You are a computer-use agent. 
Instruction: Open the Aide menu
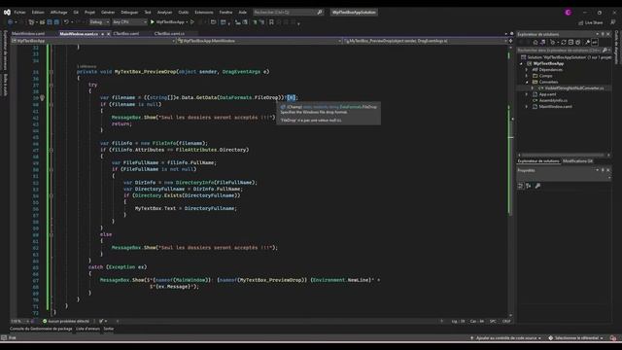tap(242, 13)
